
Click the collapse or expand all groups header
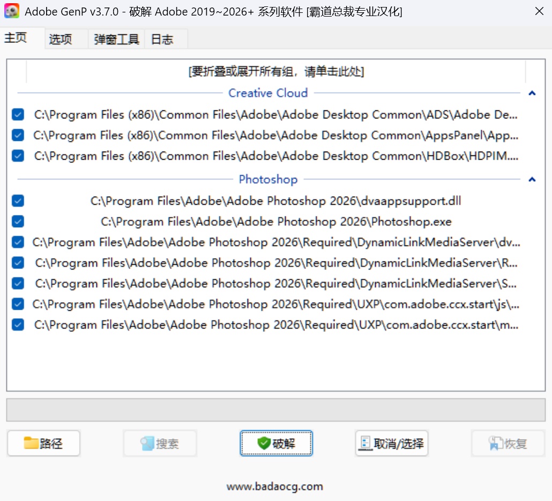[x=276, y=72]
